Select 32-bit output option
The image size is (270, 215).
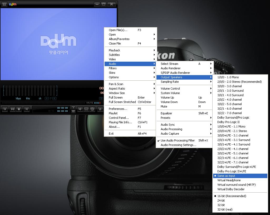coord(240,205)
